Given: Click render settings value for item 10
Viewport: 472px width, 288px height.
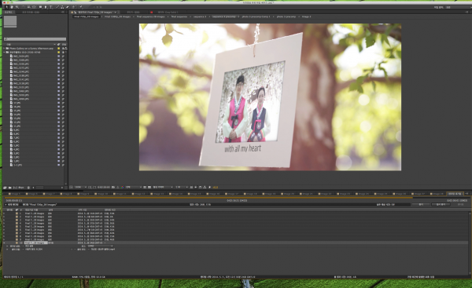Looking at the screenshot, I should tap(29, 246).
